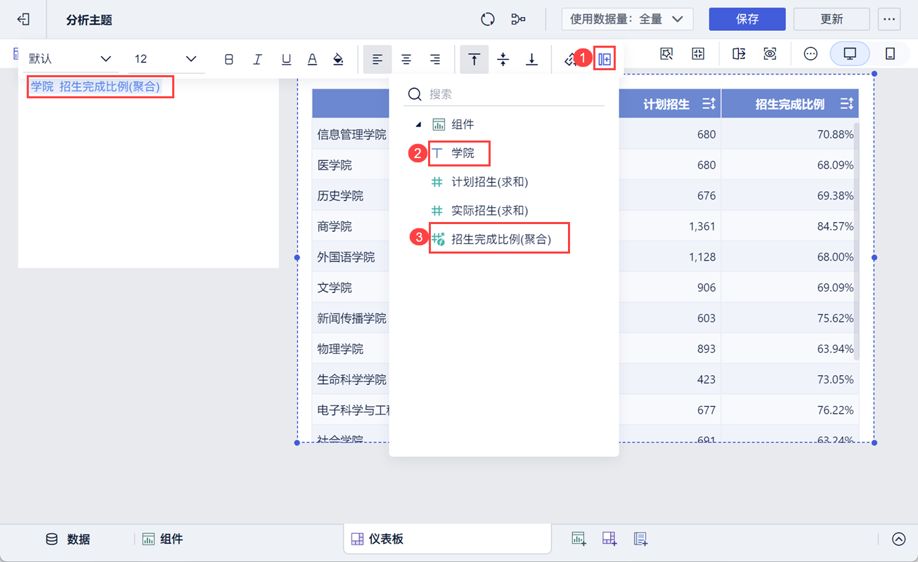The image size is (918, 562).
Task: Open the background fill color picker
Action: 338,60
